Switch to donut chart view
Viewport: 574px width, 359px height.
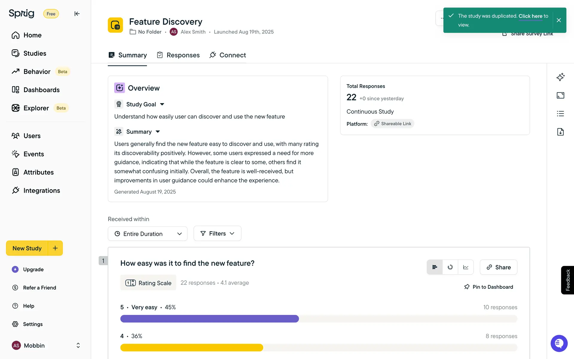pyautogui.click(x=450, y=267)
